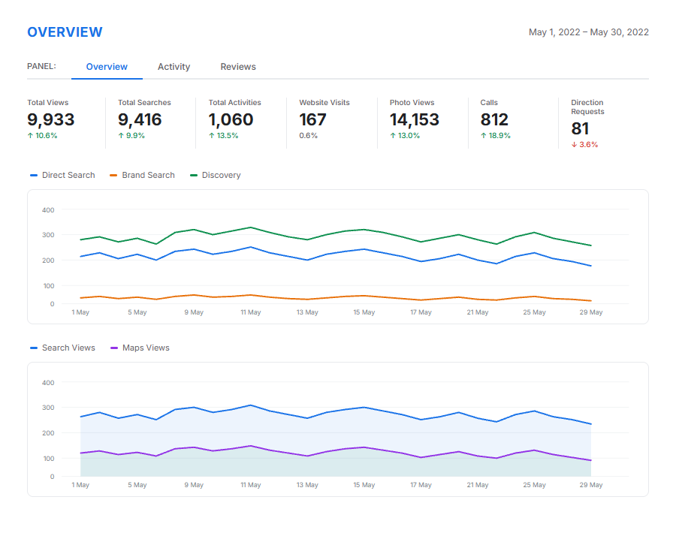Open the PANEL selector
The width and height of the screenshot is (676, 539).
(43, 66)
